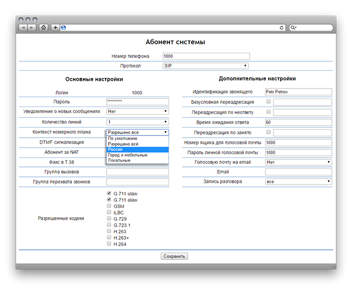Screen dimensions: 352x285
Task: Click the 'Разрешенные кодеки' label
Action: point(61,218)
